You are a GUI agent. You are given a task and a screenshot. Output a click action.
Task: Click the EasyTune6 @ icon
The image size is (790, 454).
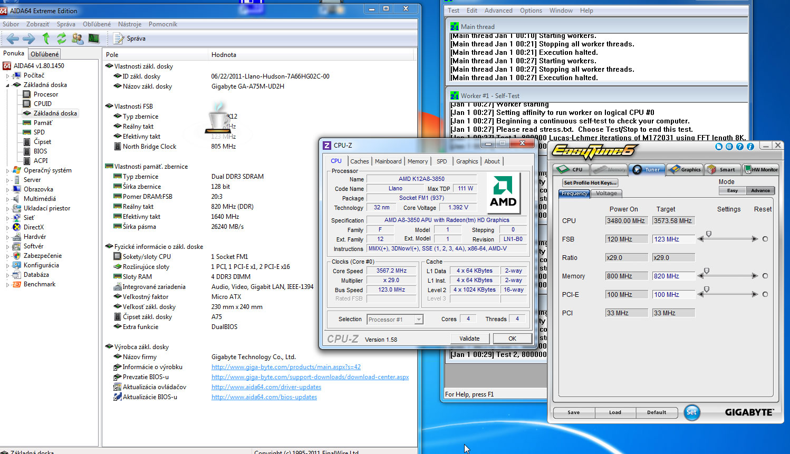[729, 147]
